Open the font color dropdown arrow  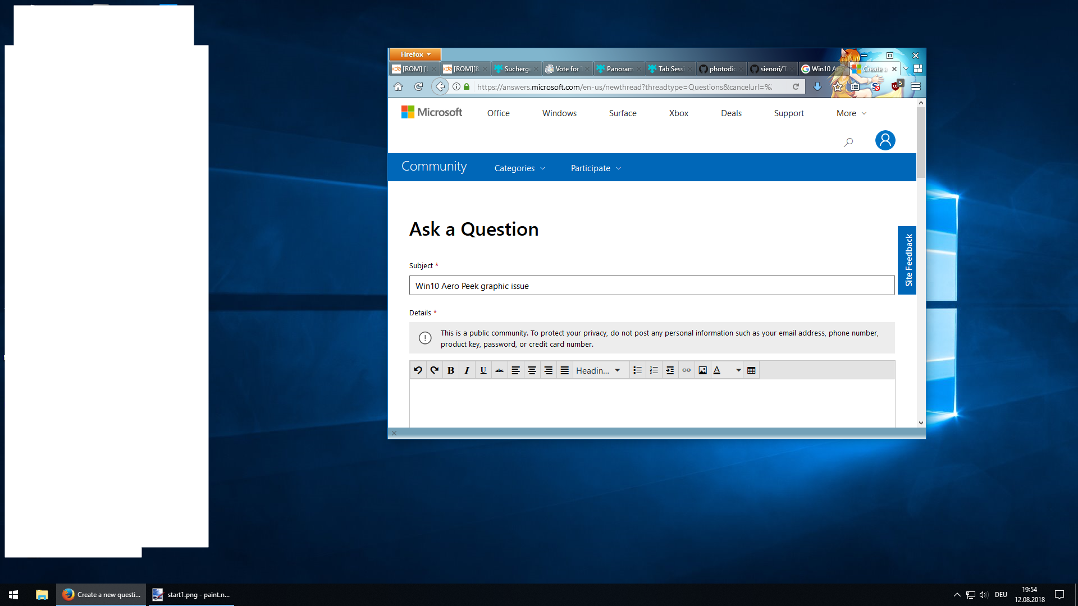738,370
